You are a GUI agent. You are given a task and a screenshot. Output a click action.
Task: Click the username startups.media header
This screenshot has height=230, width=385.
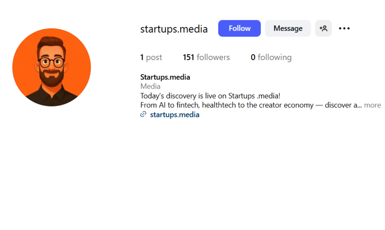tap(174, 28)
